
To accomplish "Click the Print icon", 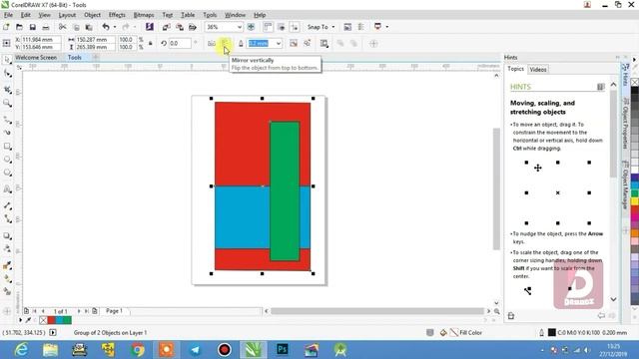I will click(46, 27).
